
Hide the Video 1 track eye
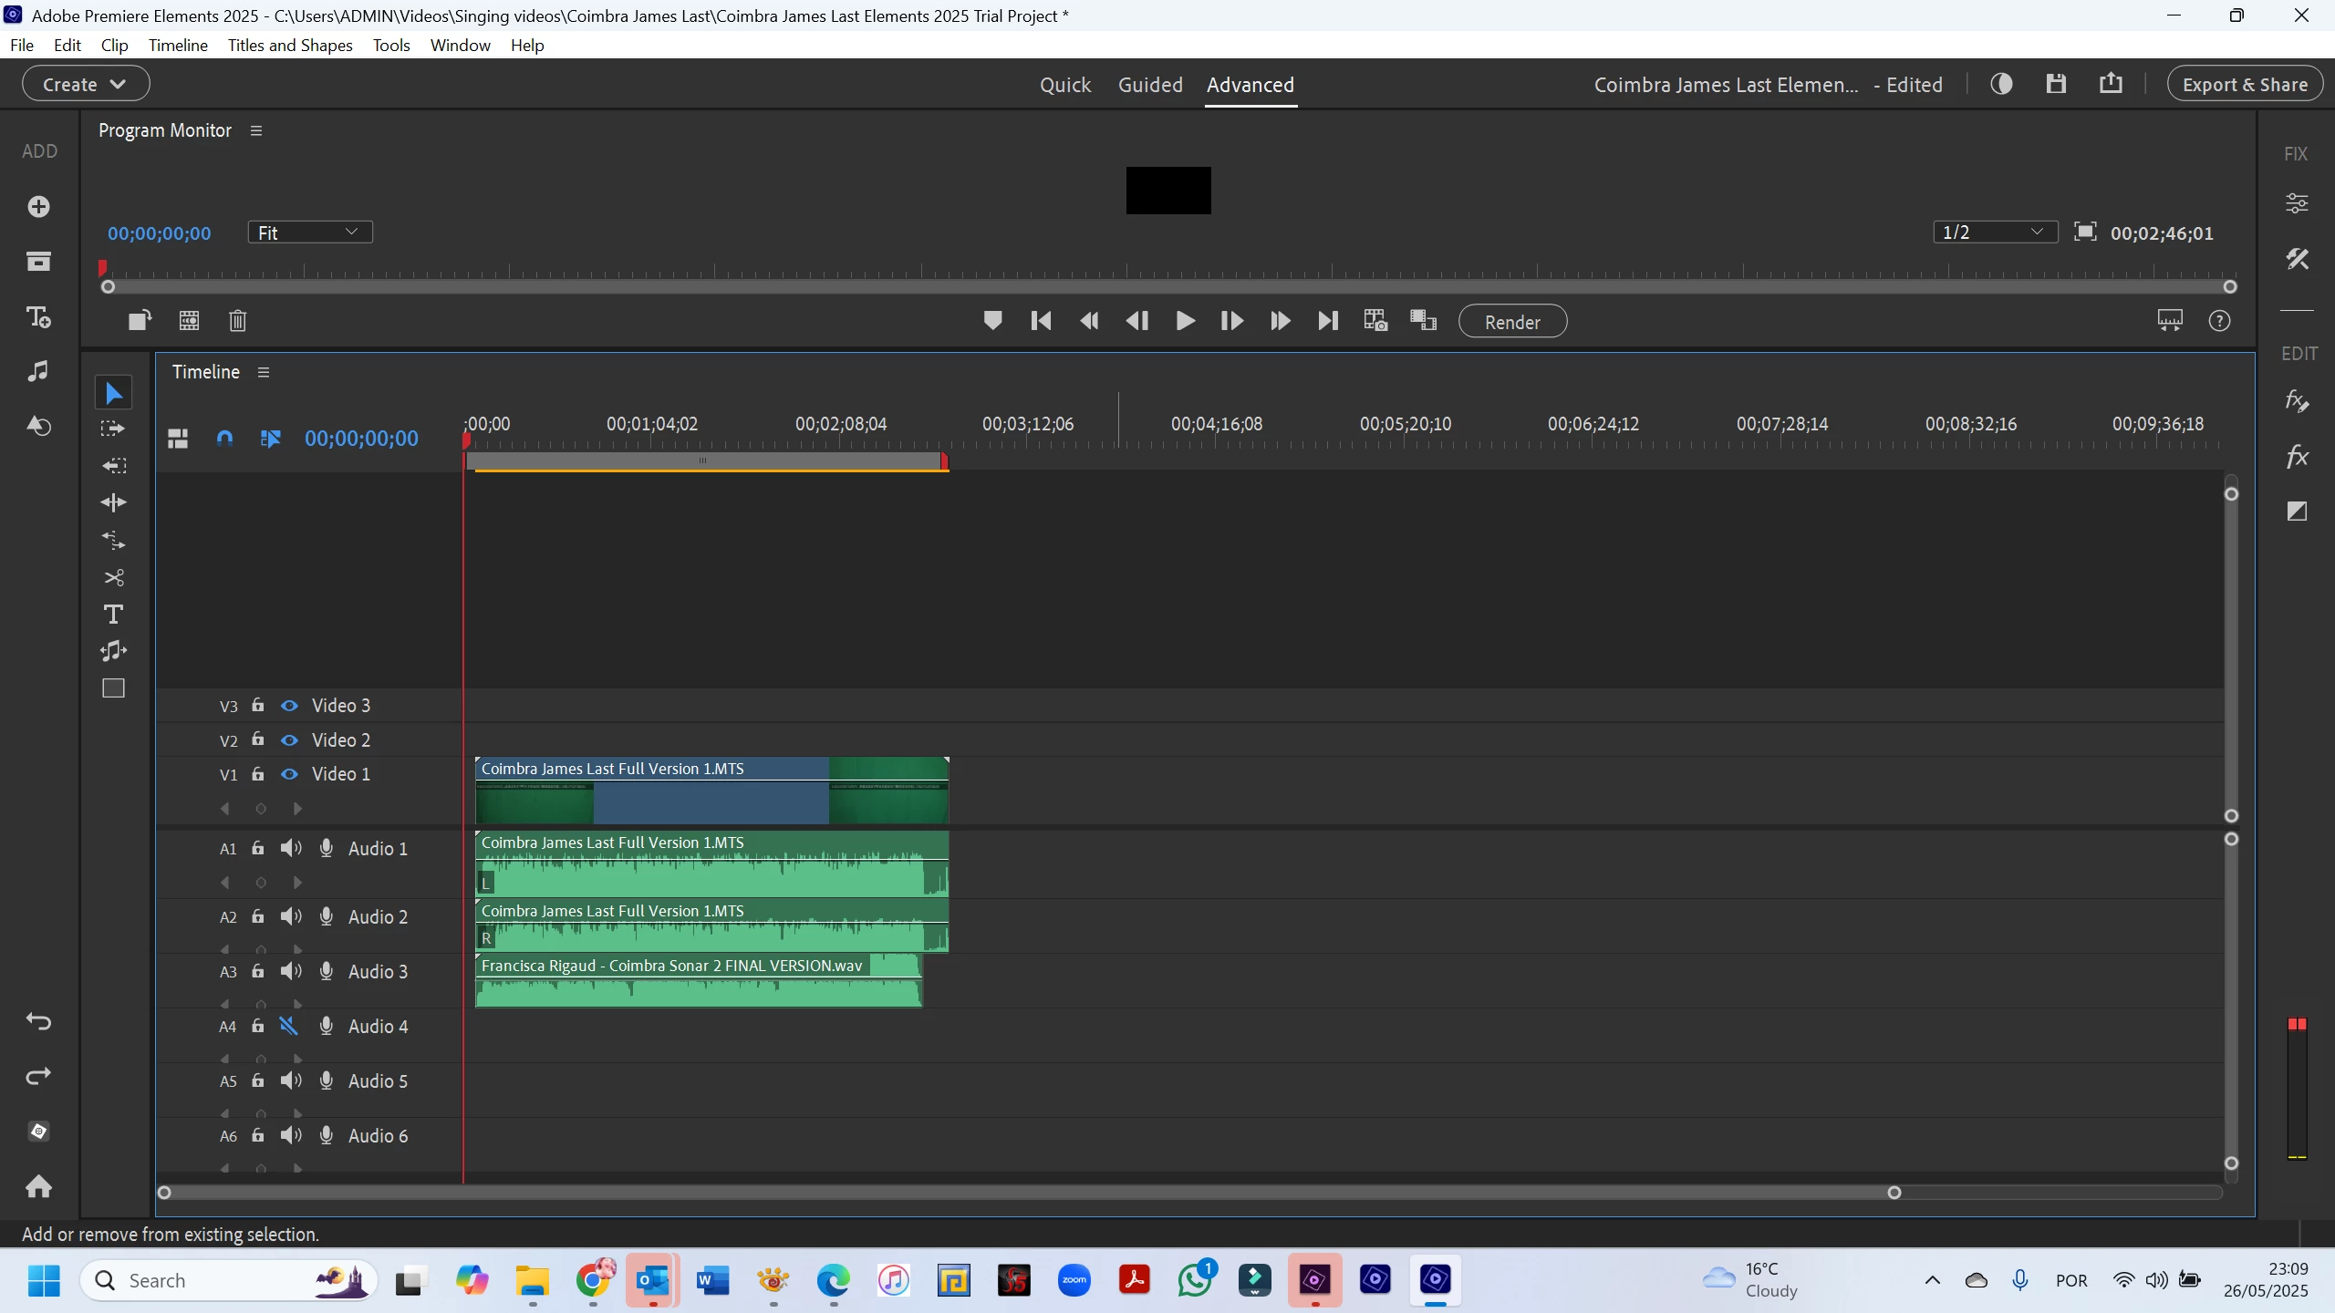289,774
